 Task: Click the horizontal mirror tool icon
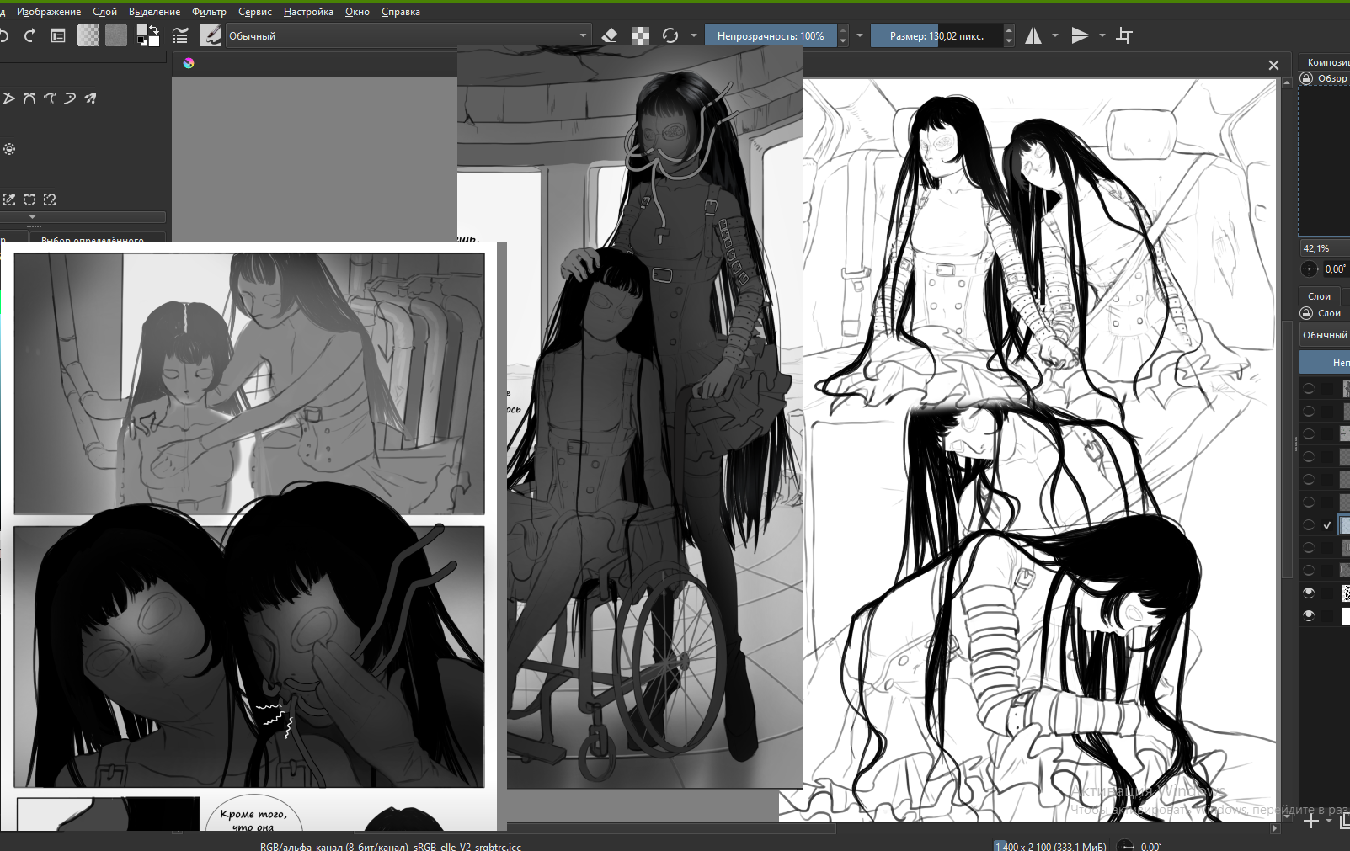point(1033,35)
